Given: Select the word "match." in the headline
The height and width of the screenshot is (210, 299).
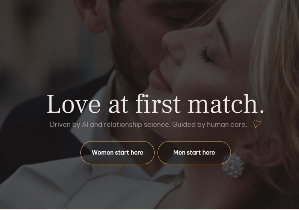Looking at the screenshot, I should pyautogui.click(x=226, y=104).
